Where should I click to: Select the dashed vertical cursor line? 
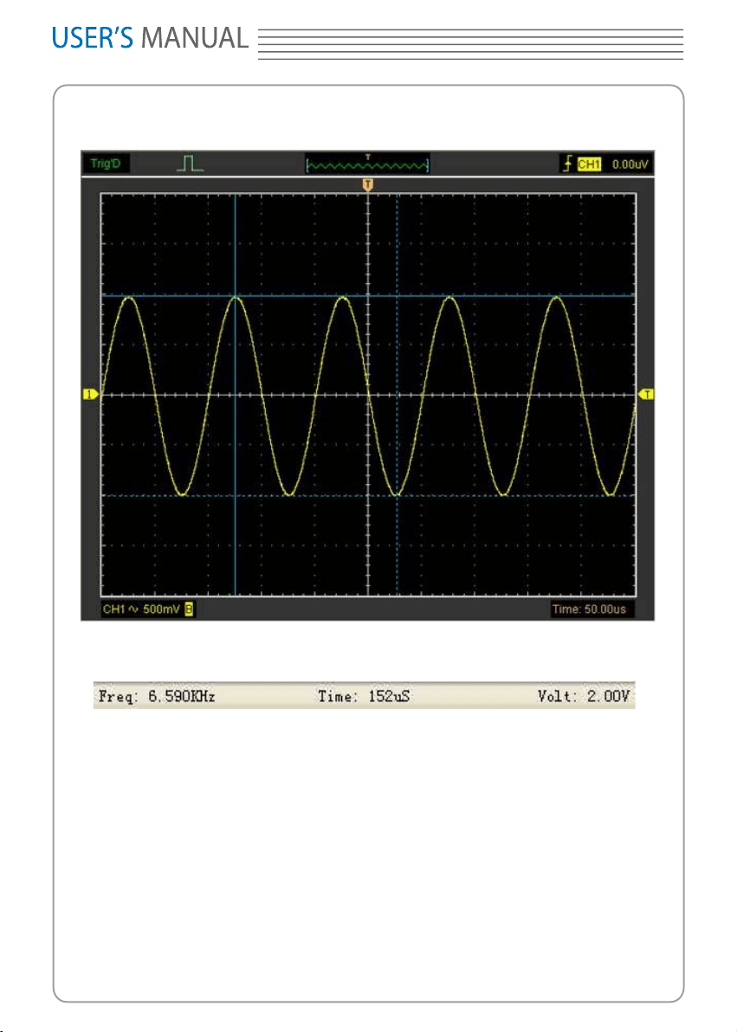click(398, 394)
